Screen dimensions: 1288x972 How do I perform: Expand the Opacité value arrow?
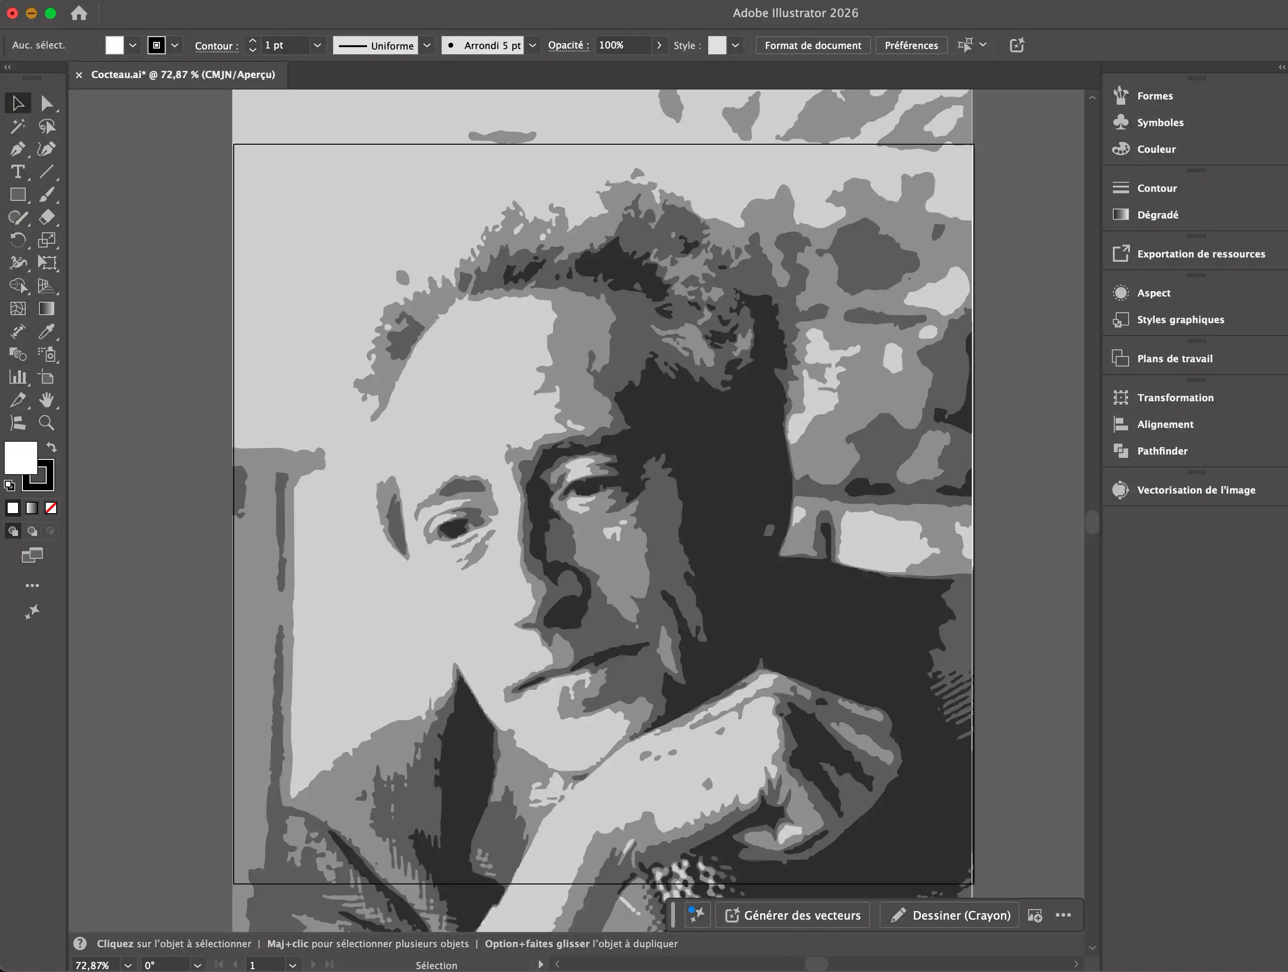click(x=659, y=45)
